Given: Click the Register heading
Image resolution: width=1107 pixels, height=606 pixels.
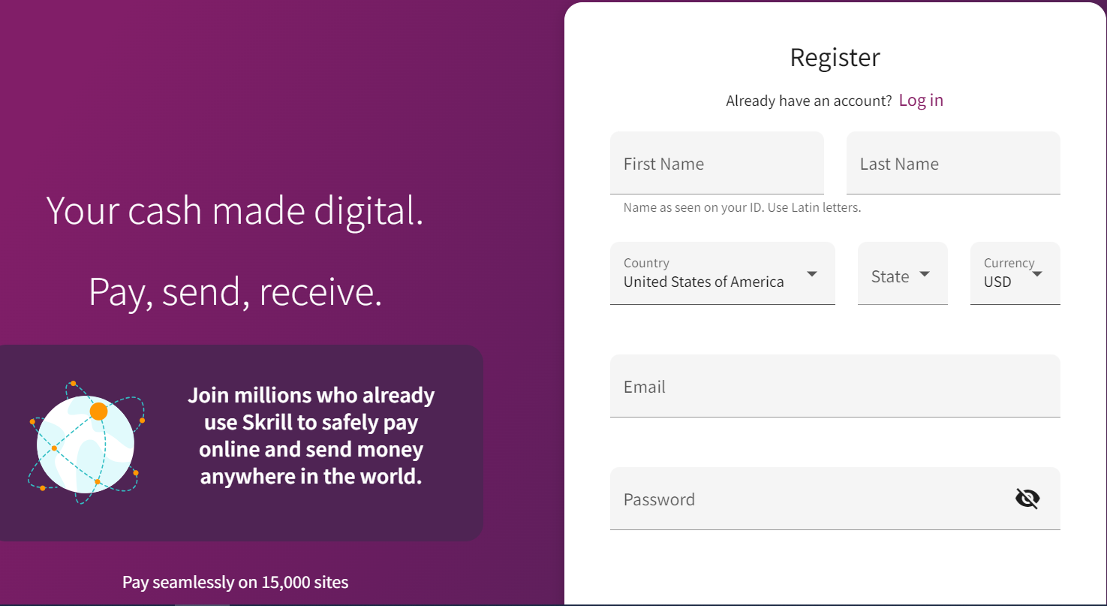Looking at the screenshot, I should (835, 58).
